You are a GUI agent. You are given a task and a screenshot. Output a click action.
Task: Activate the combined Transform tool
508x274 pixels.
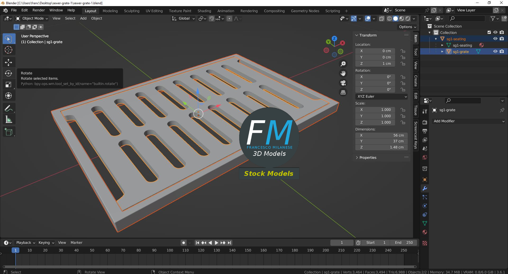point(8,96)
